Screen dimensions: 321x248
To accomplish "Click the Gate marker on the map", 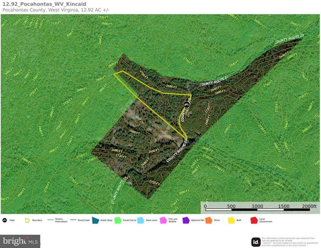I will point(186,104).
